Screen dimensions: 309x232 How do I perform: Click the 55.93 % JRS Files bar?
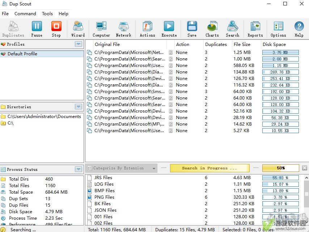click(x=280, y=178)
